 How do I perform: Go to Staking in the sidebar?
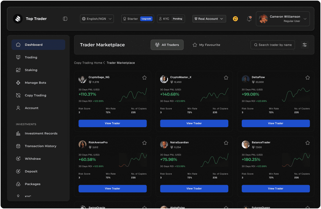[31, 70]
